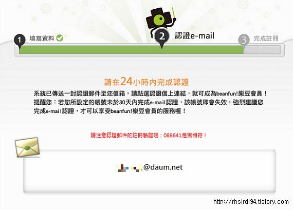Select the 完成註冊 step label
This screenshot has height=210, width=293.
[x=266, y=39]
